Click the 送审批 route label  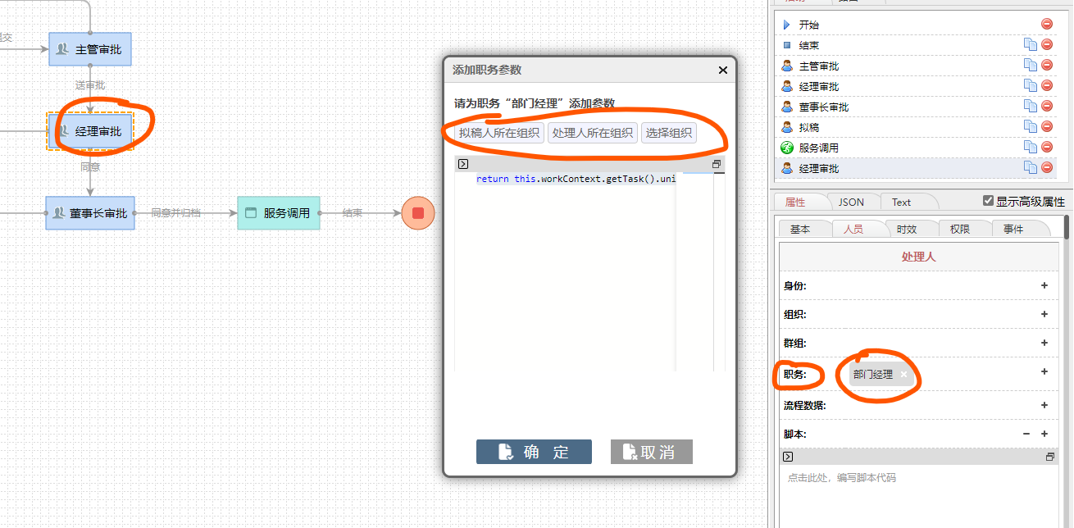pyautogui.click(x=90, y=85)
